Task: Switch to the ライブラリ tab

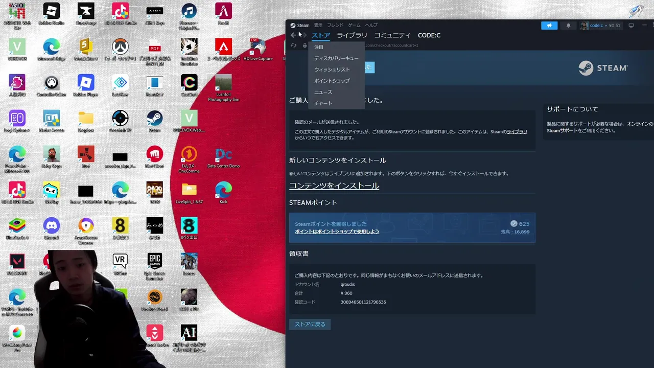Action: click(x=352, y=35)
